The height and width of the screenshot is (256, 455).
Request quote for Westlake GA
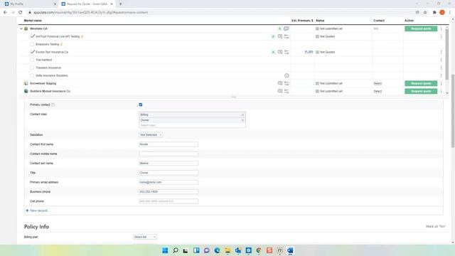[x=421, y=28]
